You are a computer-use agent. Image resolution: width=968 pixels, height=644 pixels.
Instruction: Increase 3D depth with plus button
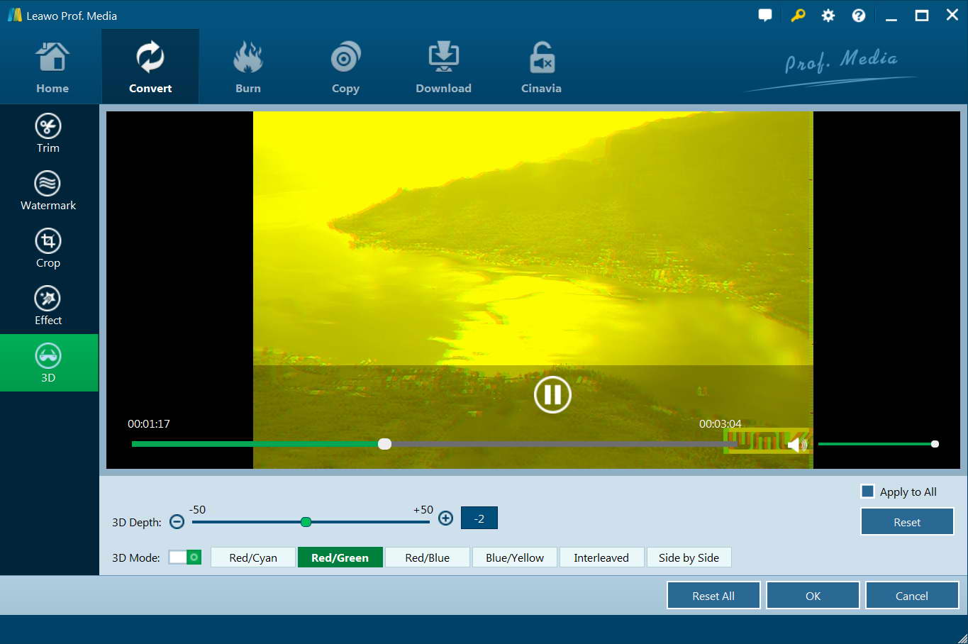(445, 518)
